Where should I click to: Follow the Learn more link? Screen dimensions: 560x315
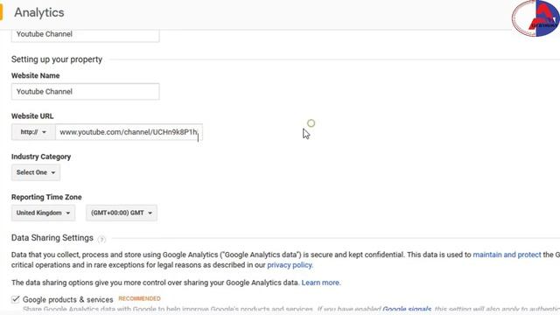[x=321, y=283]
